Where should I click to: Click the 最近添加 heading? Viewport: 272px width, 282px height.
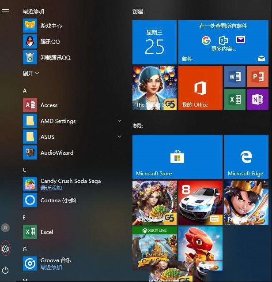(34, 11)
